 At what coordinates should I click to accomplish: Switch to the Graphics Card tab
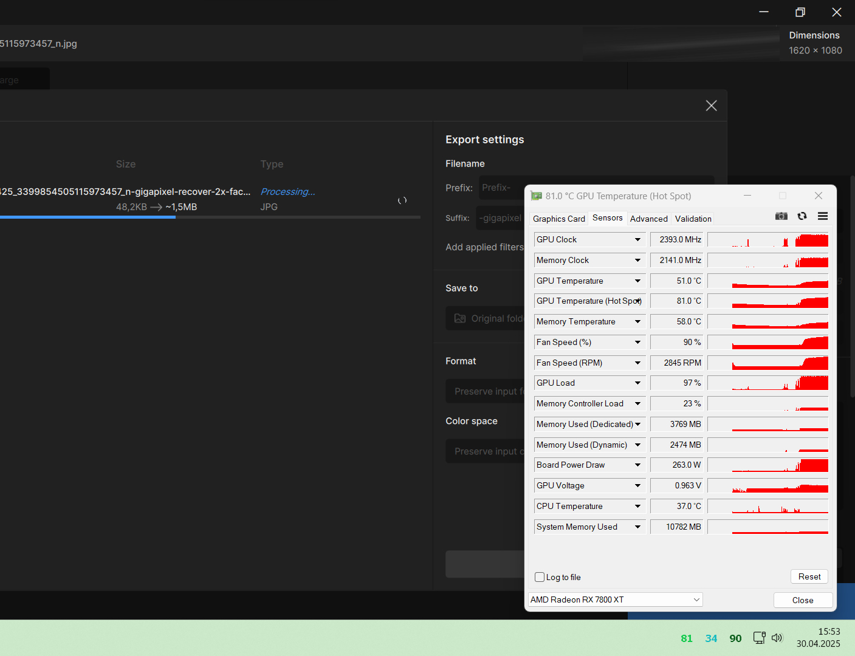coord(559,219)
